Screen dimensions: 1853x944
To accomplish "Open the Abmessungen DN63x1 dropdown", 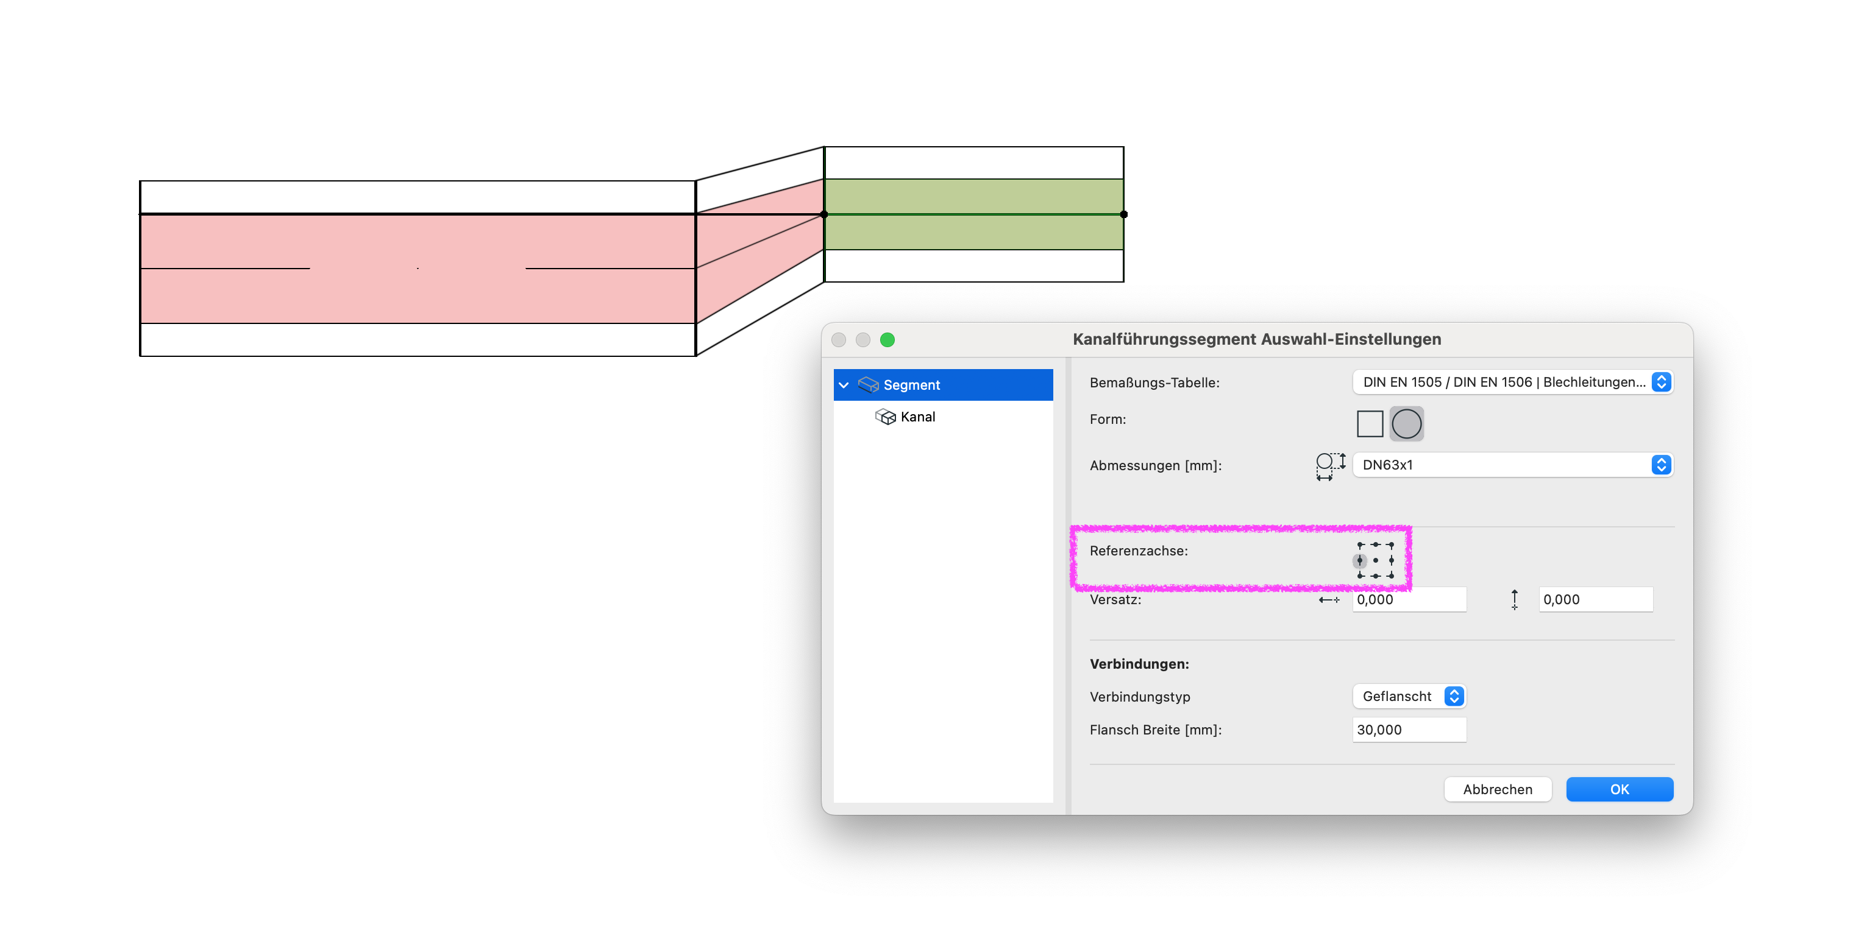I will tap(1513, 465).
